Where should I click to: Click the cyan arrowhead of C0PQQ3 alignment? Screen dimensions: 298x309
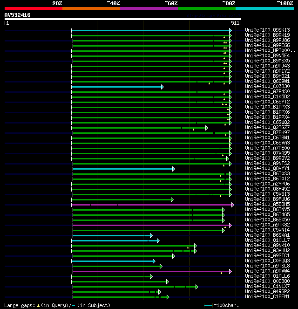(154, 261)
